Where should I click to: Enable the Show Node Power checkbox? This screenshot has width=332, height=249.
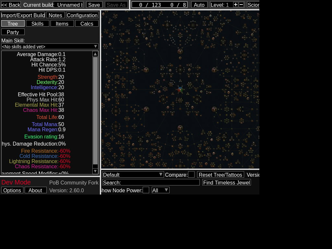146,190
